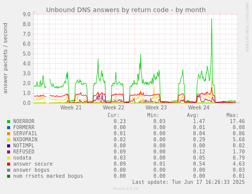Screen dimensions: 252x194
Task: Click the num rrsets marked bogus label
Action: point(48,176)
